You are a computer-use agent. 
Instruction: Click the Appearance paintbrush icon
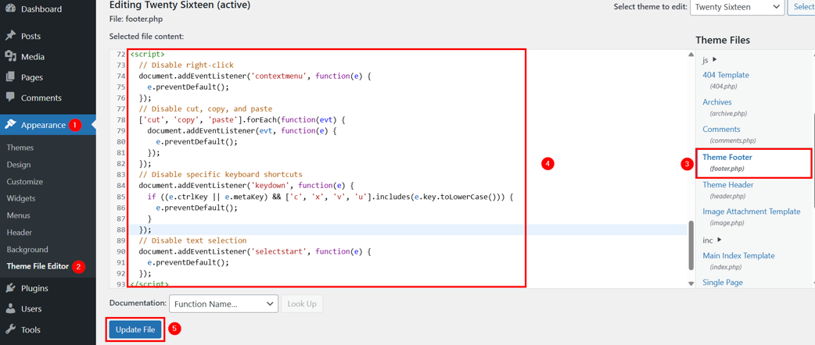(10, 125)
